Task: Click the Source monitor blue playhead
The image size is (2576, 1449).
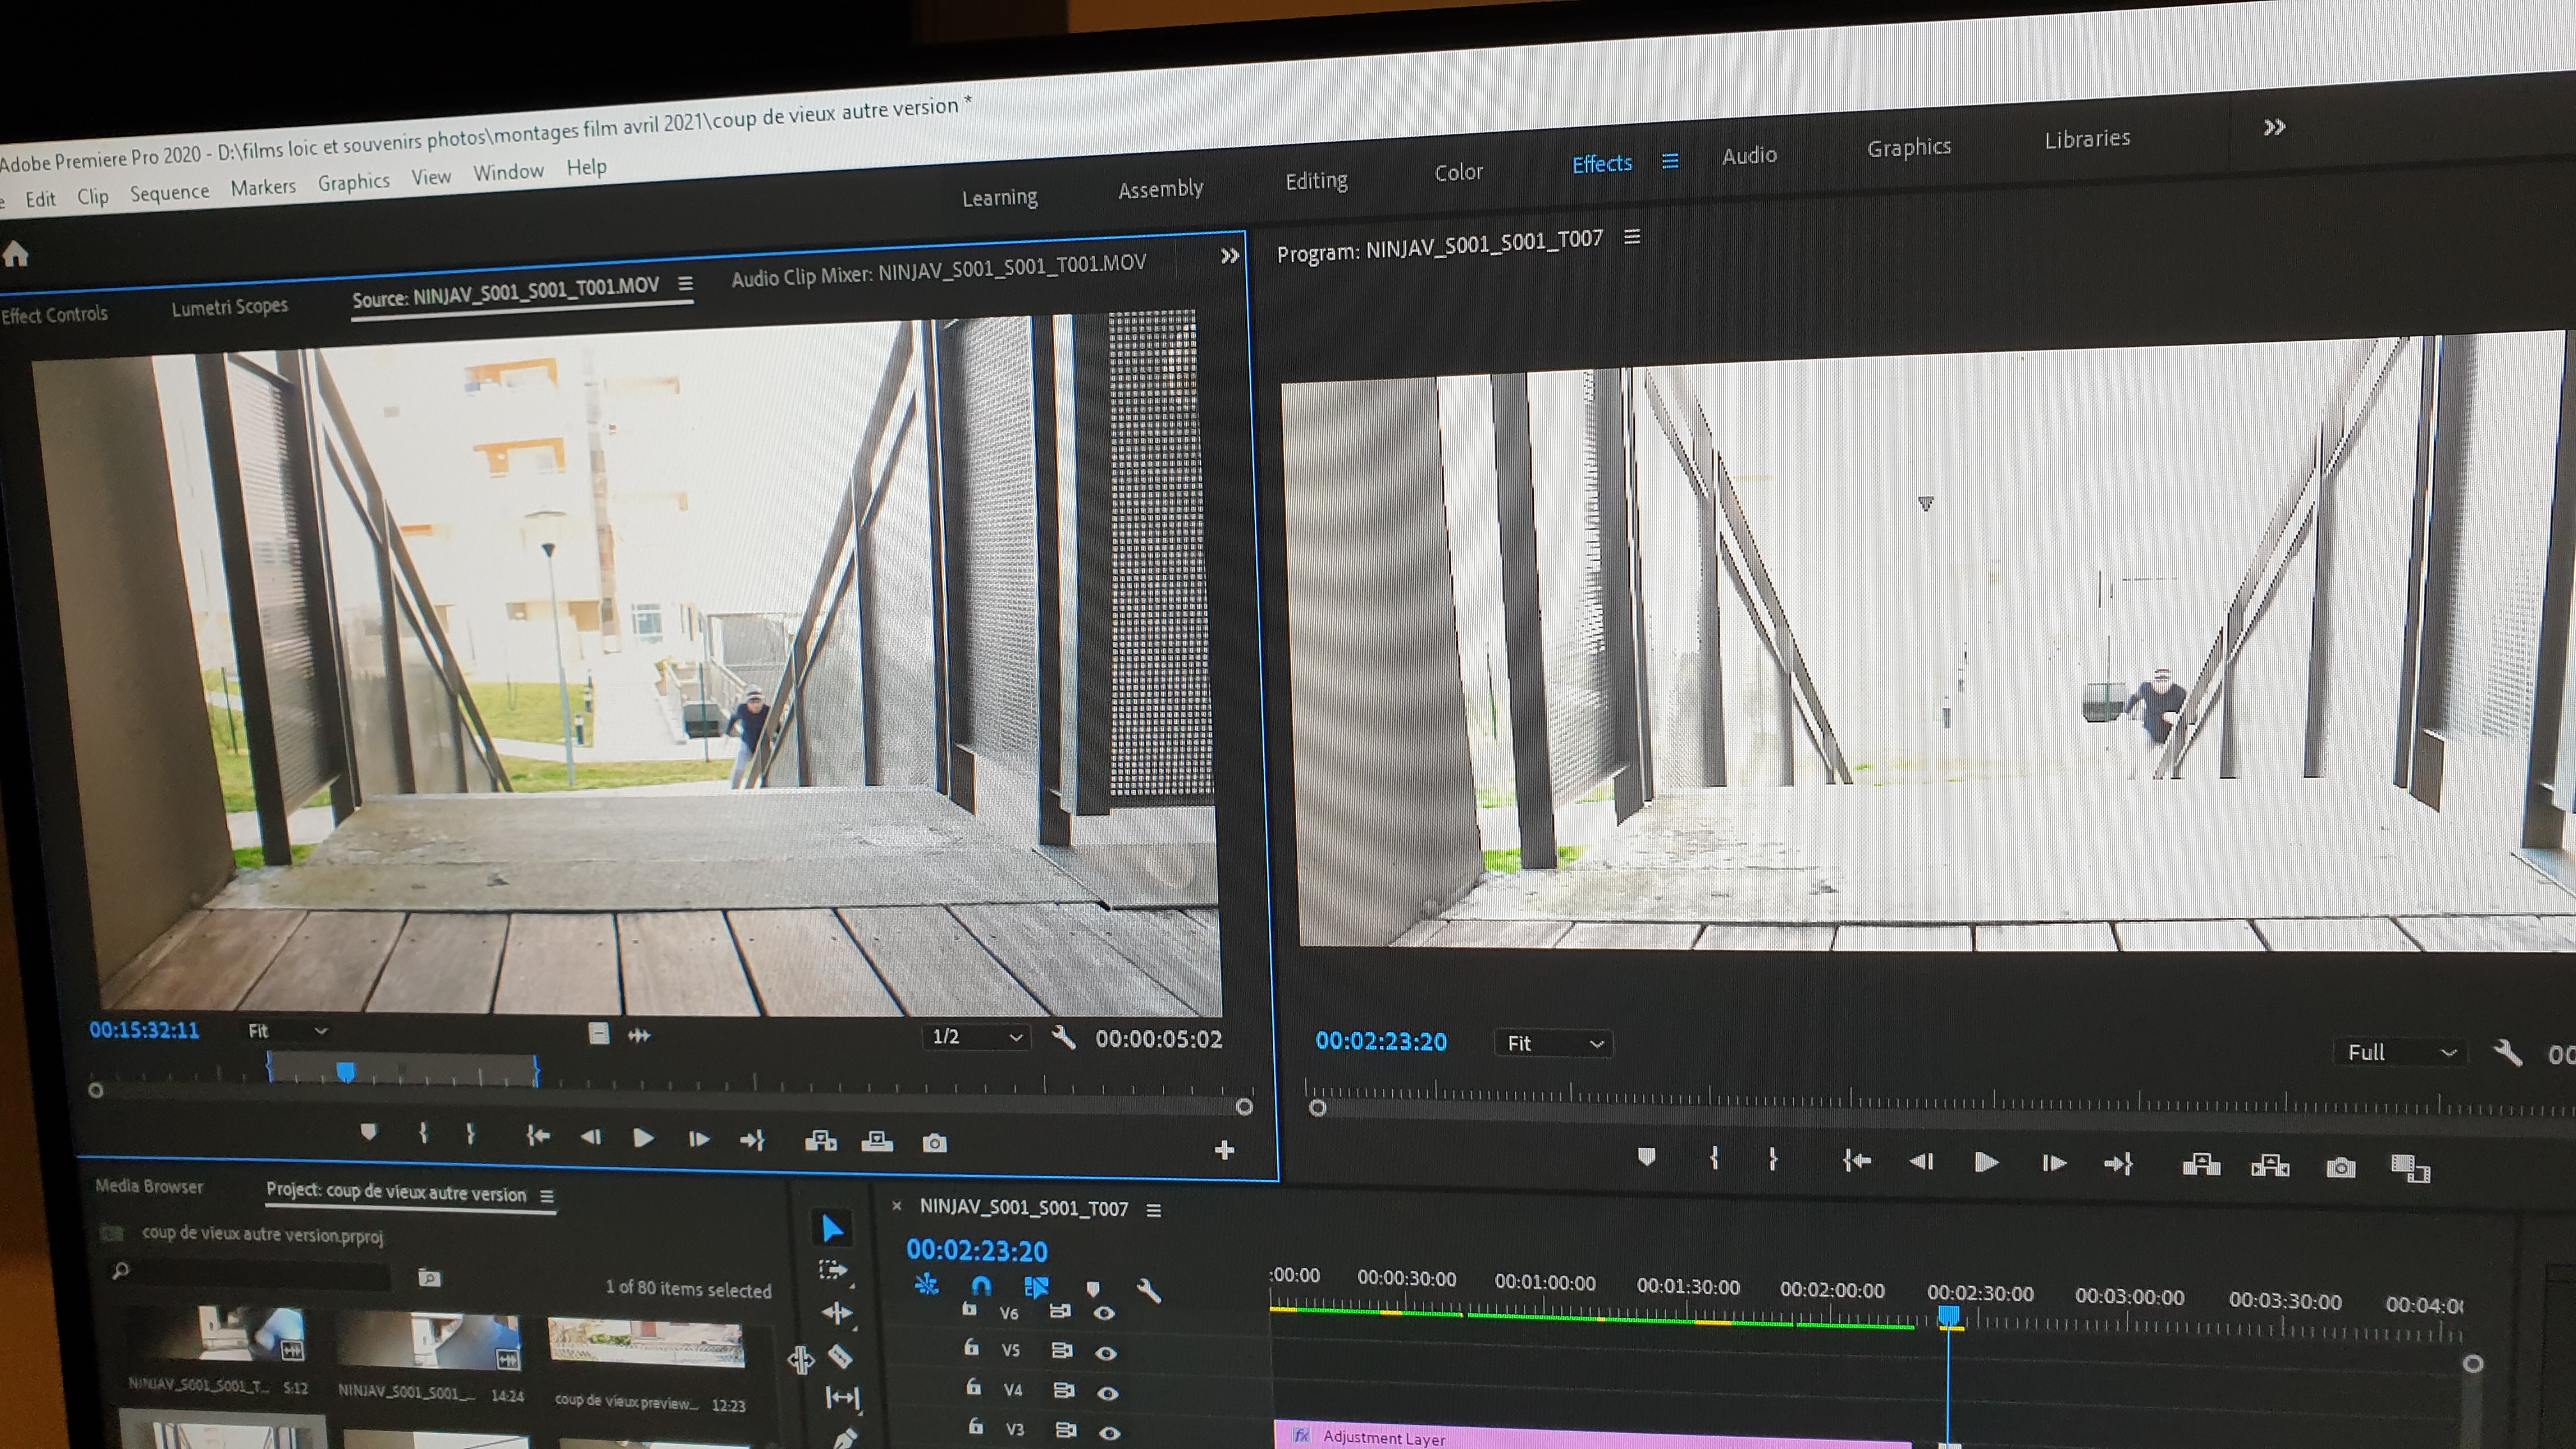Action: 345,1072
